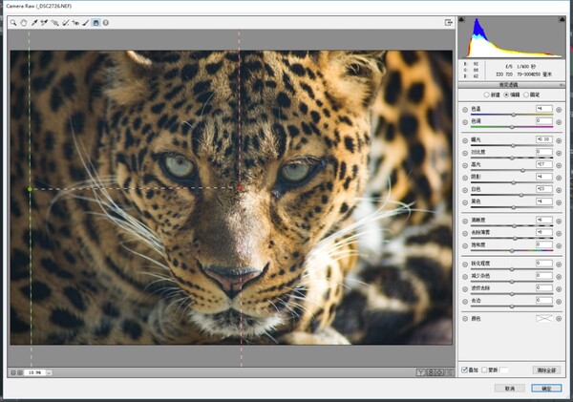Viewport: 573px width, 402px height.
Task: Decrease 黑色 blacks with its minus icon
Action: pyautogui.click(x=465, y=202)
